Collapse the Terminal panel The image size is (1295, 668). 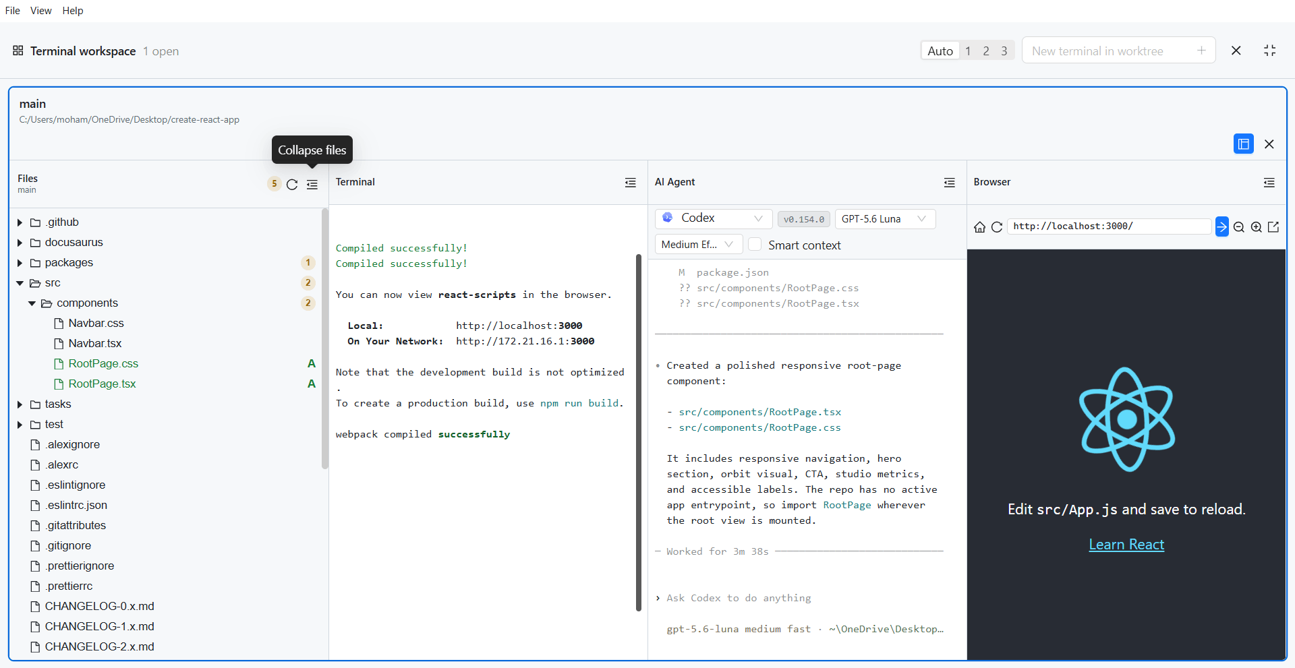[x=631, y=183]
